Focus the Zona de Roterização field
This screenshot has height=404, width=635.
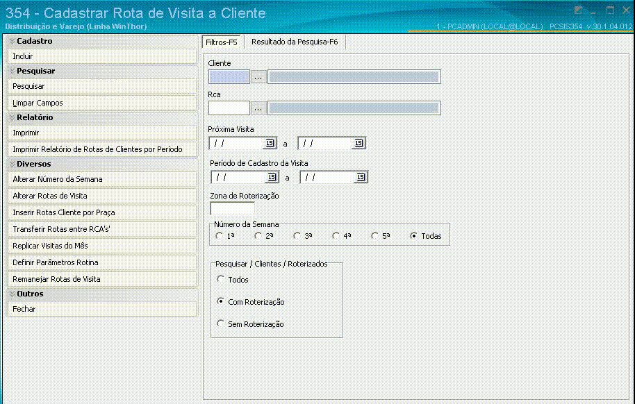point(233,208)
